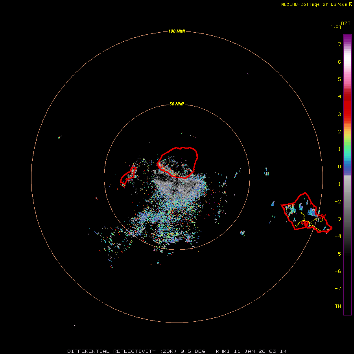Click the KHKI station identifier

pos(223,351)
